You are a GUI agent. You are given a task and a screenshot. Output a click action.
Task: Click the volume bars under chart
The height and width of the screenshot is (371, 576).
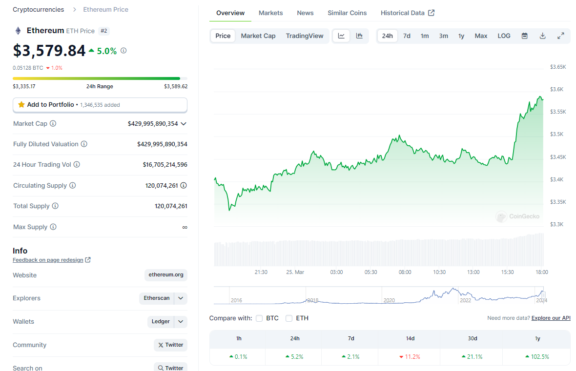pos(379,250)
